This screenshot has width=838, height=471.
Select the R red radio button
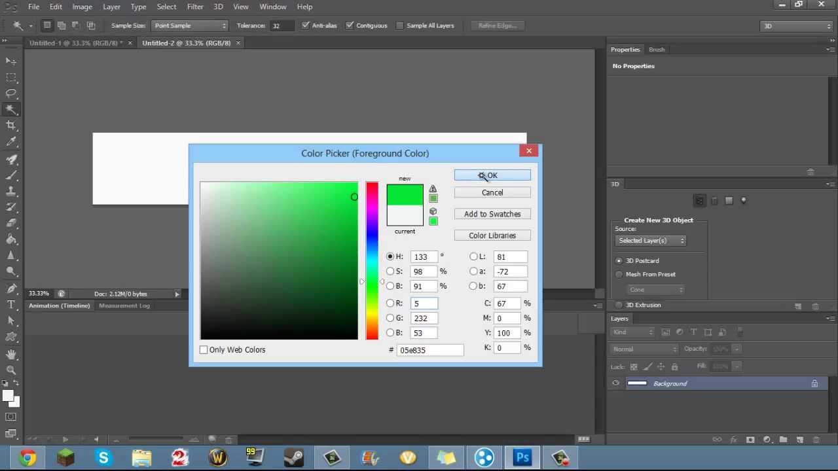[x=390, y=304]
